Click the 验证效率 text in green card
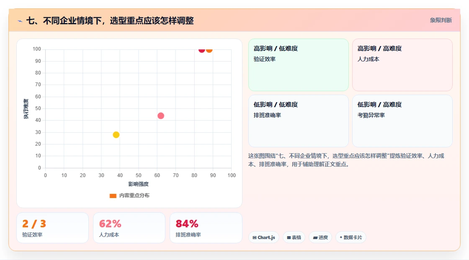 point(265,59)
